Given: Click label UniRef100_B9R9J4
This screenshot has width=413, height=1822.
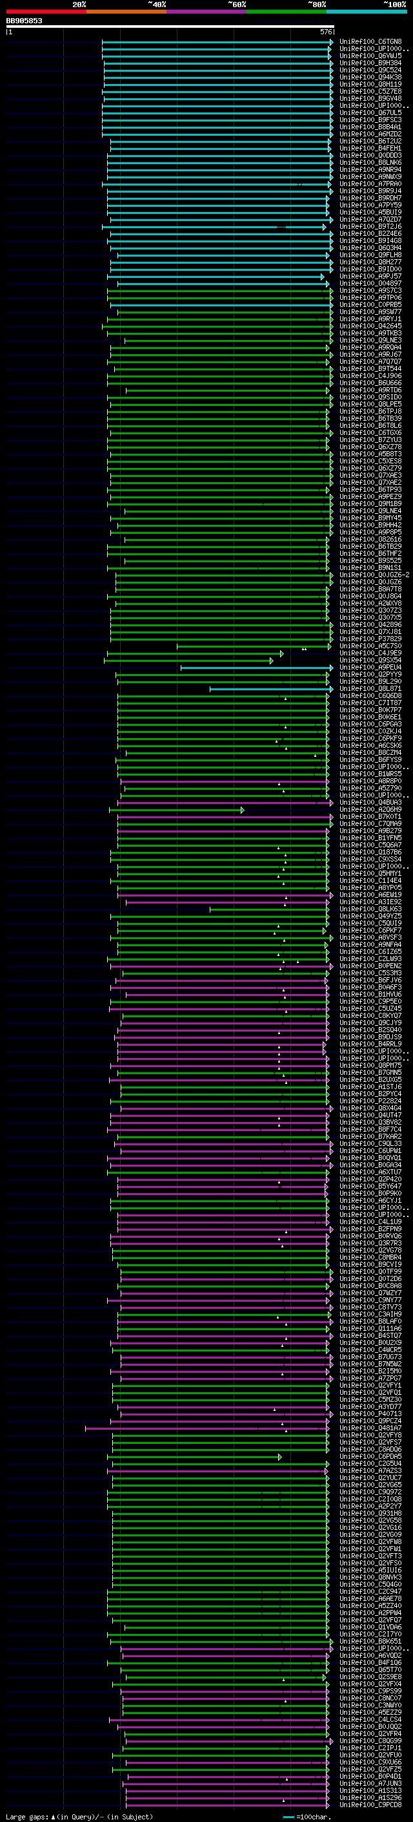Looking at the screenshot, I should [x=370, y=191].
